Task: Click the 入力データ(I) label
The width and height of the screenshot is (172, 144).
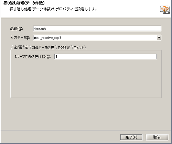Action: [20, 37]
